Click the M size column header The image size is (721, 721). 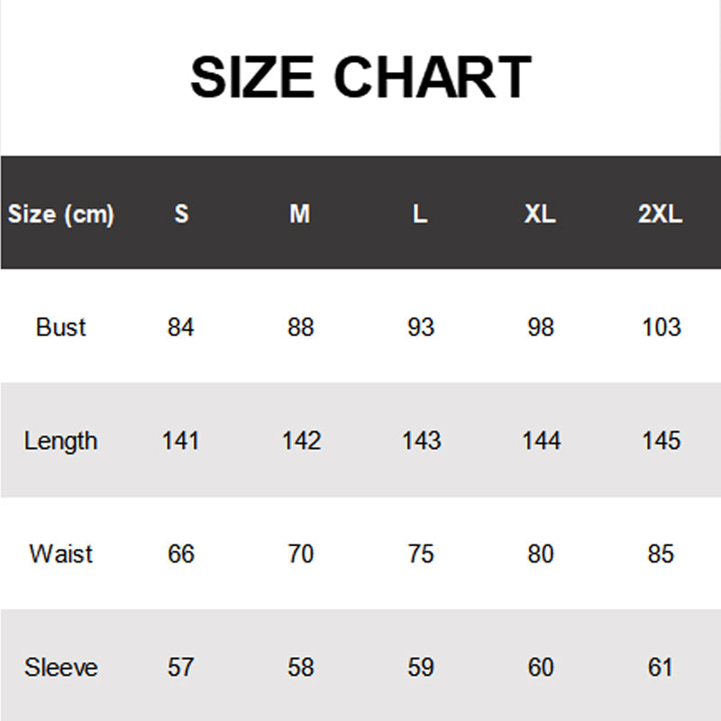tap(300, 214)
